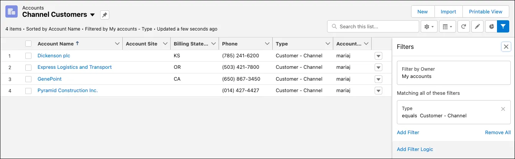
Task: Open Type column menu chevron
Action: click(x=328, y=44)
